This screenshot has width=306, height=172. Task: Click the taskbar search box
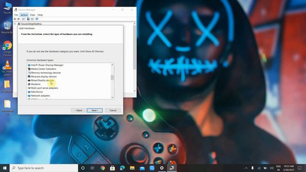[x=44, y=168]
